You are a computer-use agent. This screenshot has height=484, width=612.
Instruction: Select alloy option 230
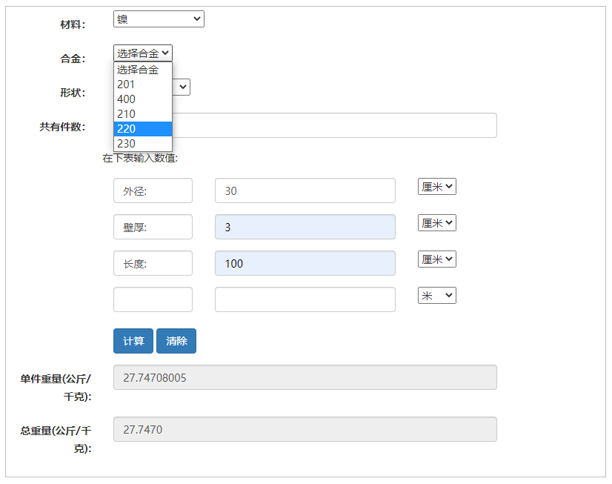[143, 144]
